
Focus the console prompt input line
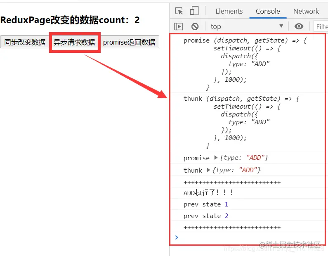point(249,237)
